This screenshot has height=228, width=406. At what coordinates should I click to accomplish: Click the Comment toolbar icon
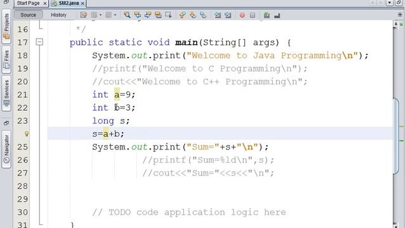click(x=266, y=15)
